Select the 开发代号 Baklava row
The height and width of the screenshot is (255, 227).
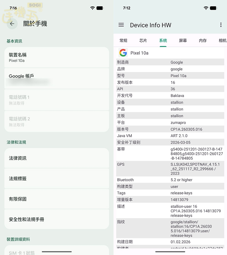170,96
